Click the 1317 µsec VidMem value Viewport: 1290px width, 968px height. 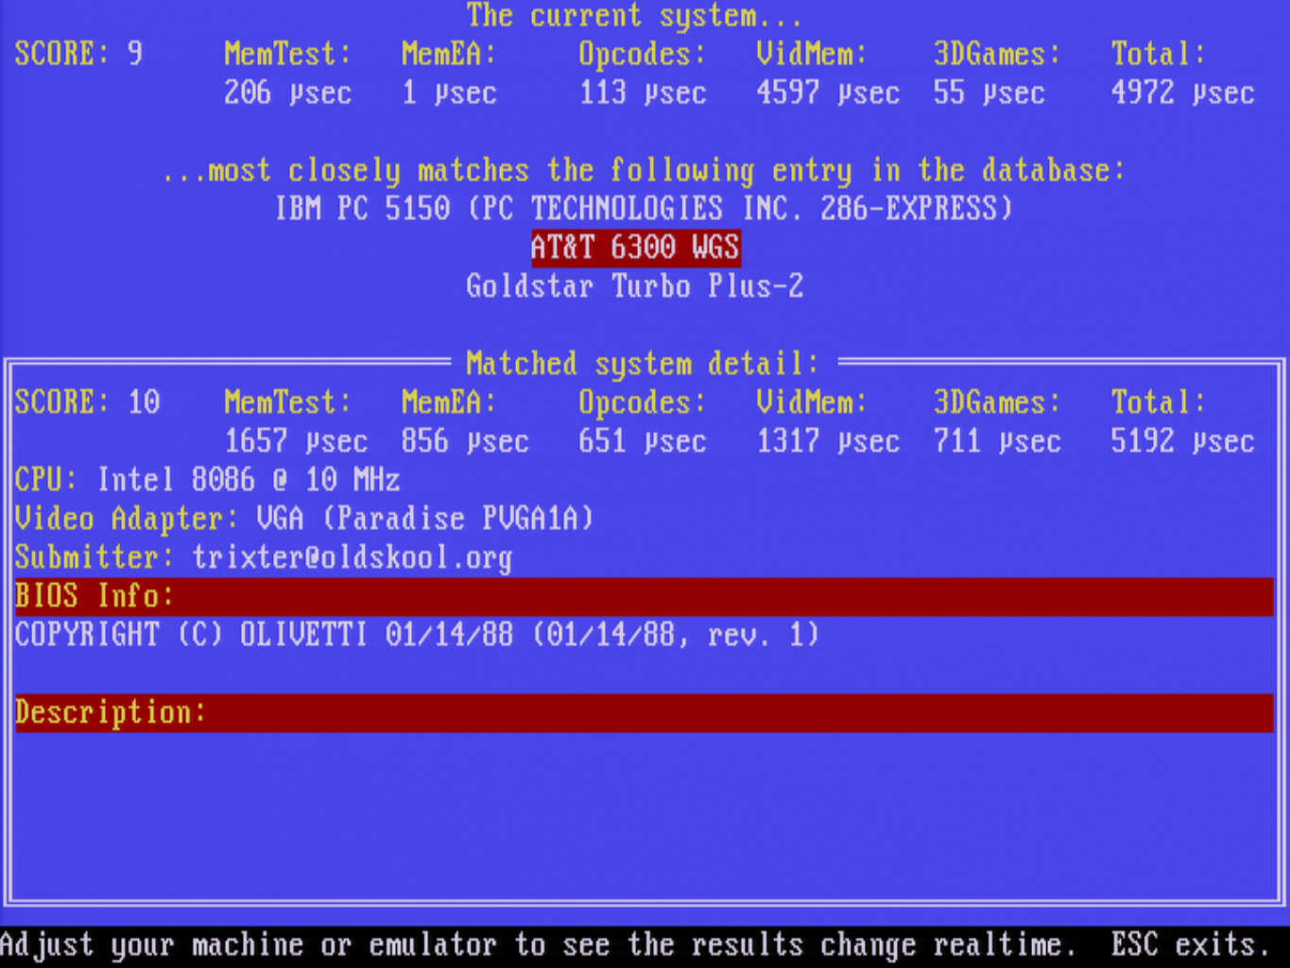tap(828, 441)
